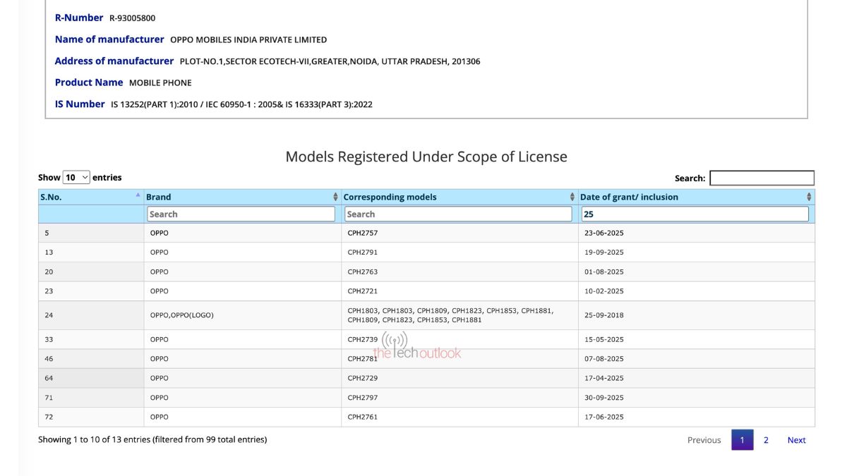
Task: Click the Next pagination link
Action: [796, 439]
